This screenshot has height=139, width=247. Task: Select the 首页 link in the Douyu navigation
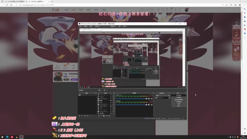pyautogui.click(x=66, y=10)
